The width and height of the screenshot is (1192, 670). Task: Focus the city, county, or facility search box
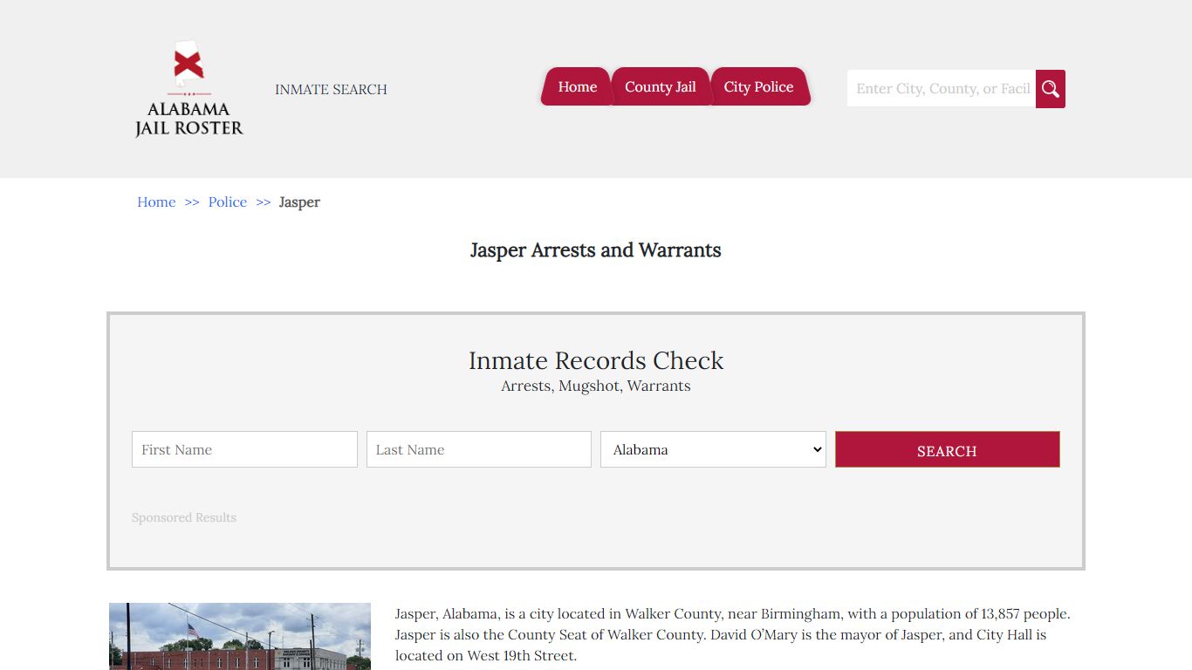point(942,89)
